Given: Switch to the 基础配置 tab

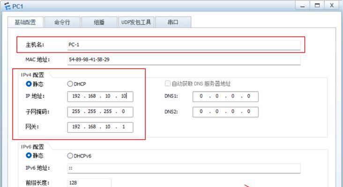Looking at the screenshot, I should pos(25,22).
